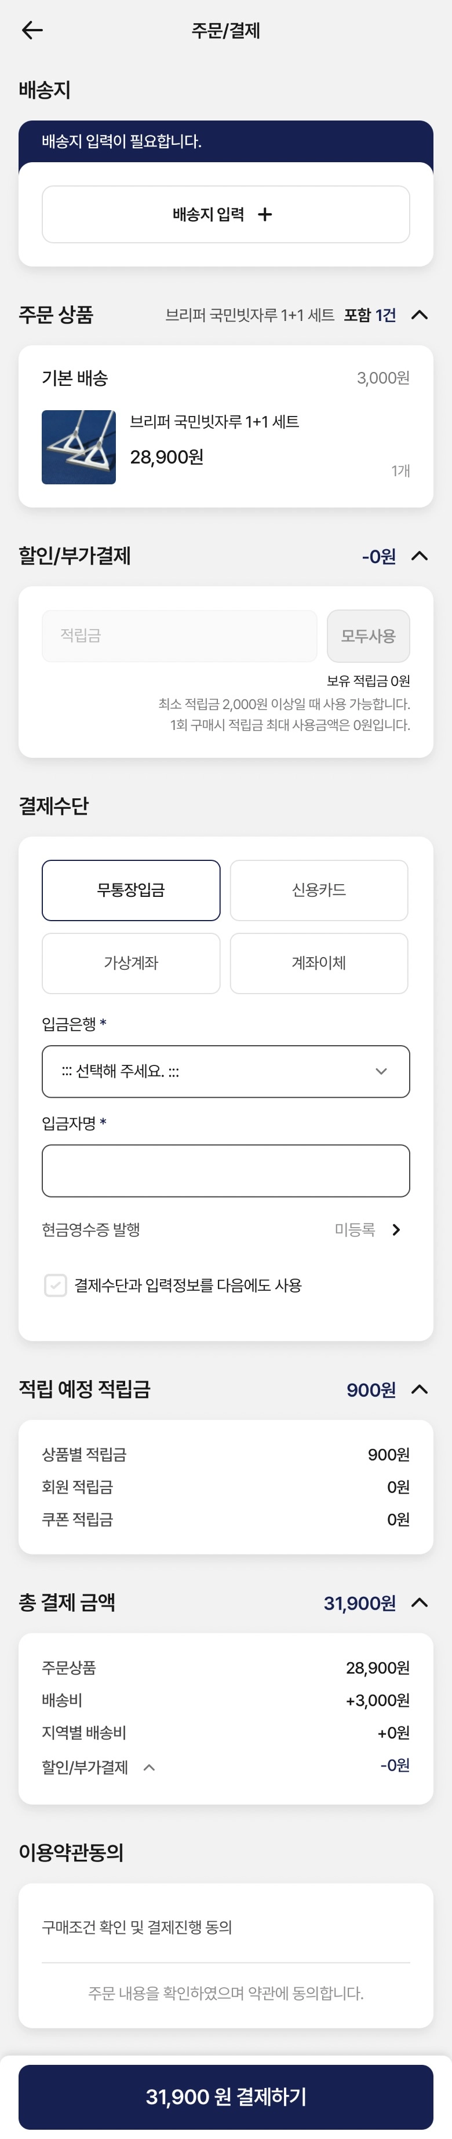
Task: Toggle save payment info checkbox
Action: (56, 1286)
